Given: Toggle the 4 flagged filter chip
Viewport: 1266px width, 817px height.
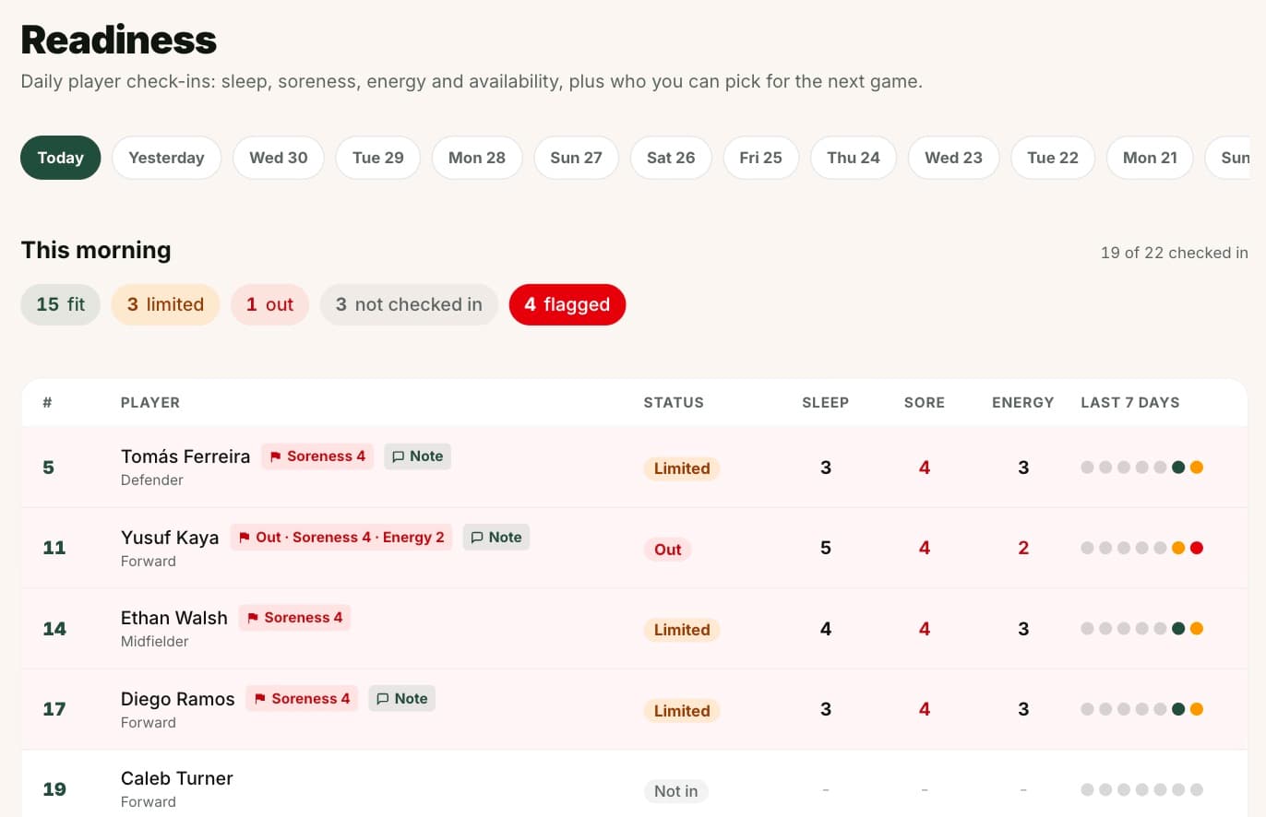Looking at the screenshot, I should [x=567, y=304].
